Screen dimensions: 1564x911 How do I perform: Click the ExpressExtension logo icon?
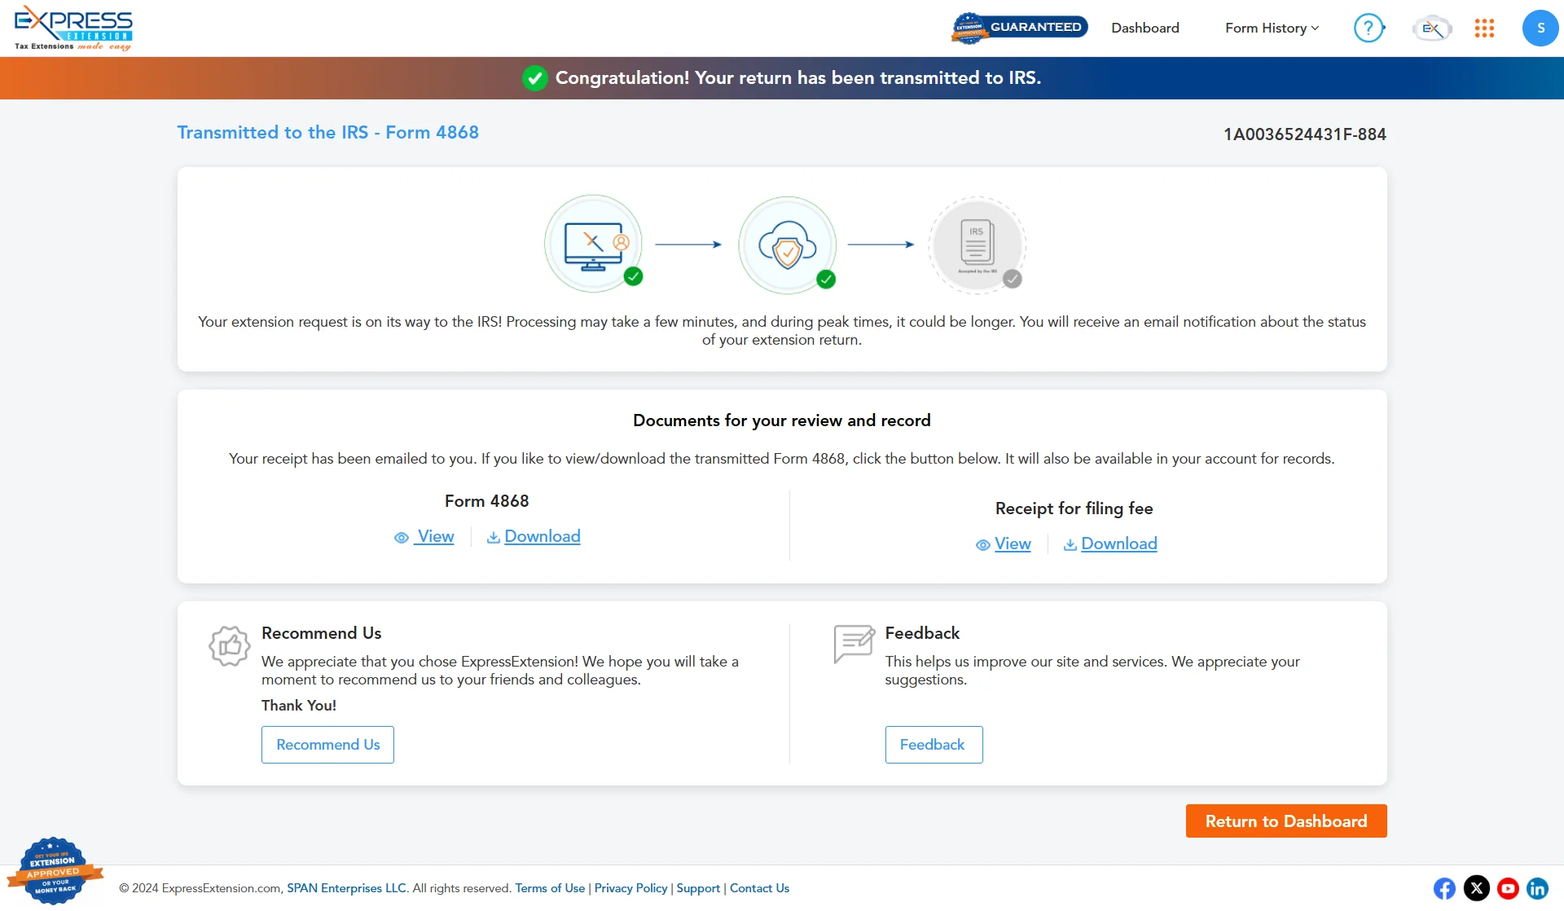coord(72,27)
